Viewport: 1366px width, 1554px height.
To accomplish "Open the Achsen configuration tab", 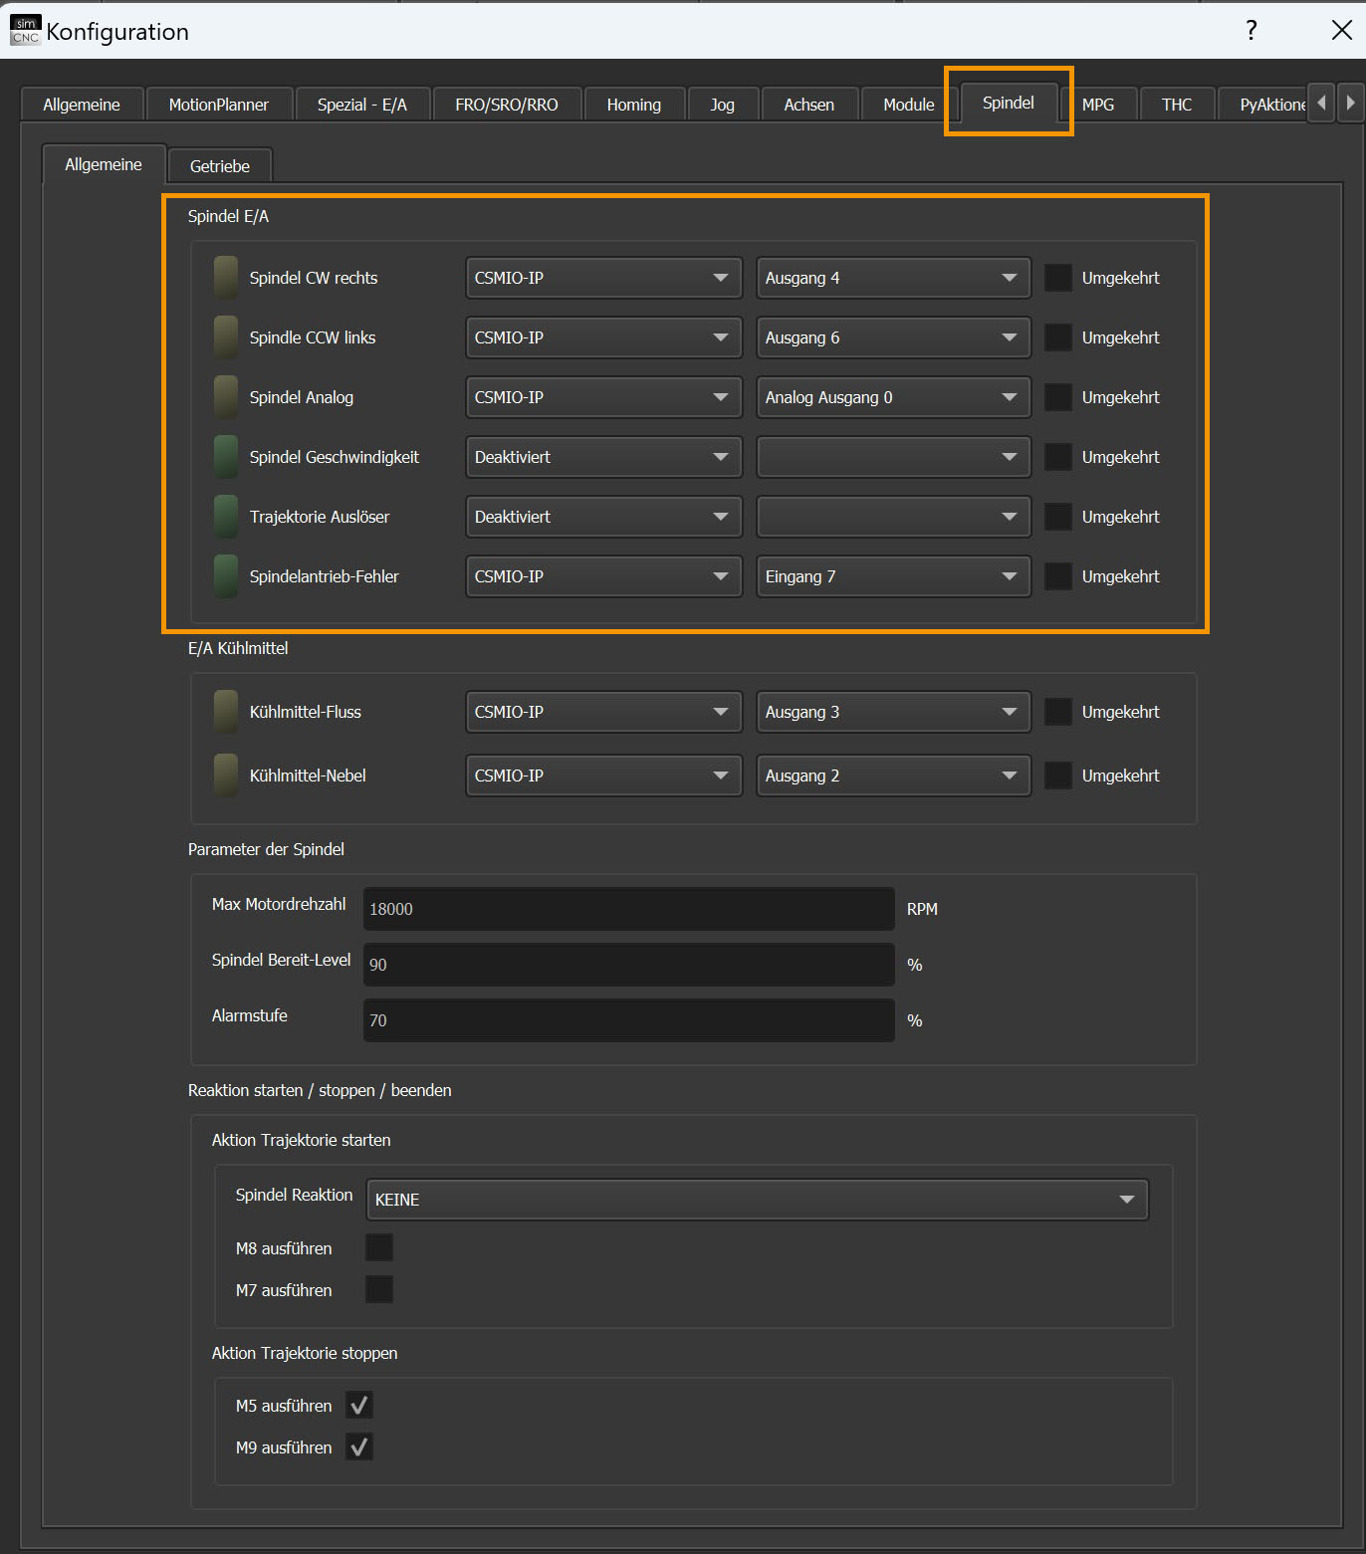I will [808, 105].
